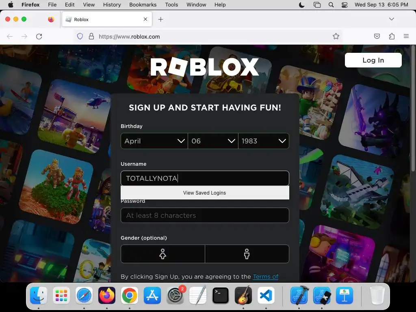Expand the birthday month dropdown showing April

point(154,141)
